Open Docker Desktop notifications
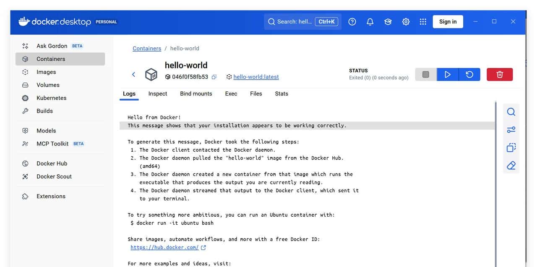 coord(370,21)
